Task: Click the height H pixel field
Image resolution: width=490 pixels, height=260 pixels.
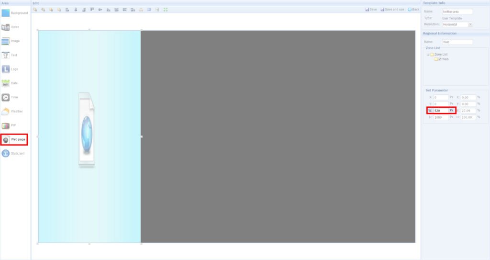Action: (x=440, y=117)
